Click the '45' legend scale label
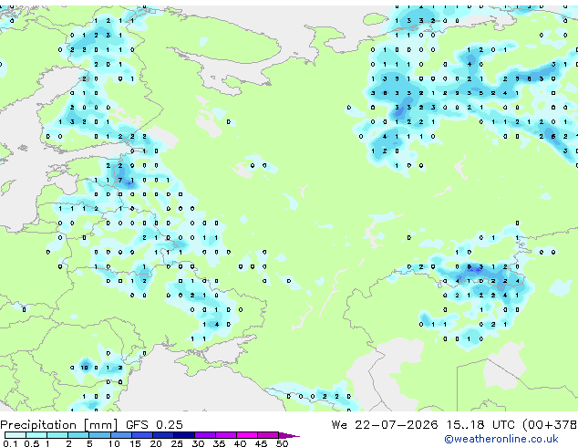 click(x=261, y=443)
